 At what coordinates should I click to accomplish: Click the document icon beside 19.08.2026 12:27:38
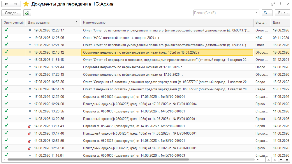tap(30, 45)
